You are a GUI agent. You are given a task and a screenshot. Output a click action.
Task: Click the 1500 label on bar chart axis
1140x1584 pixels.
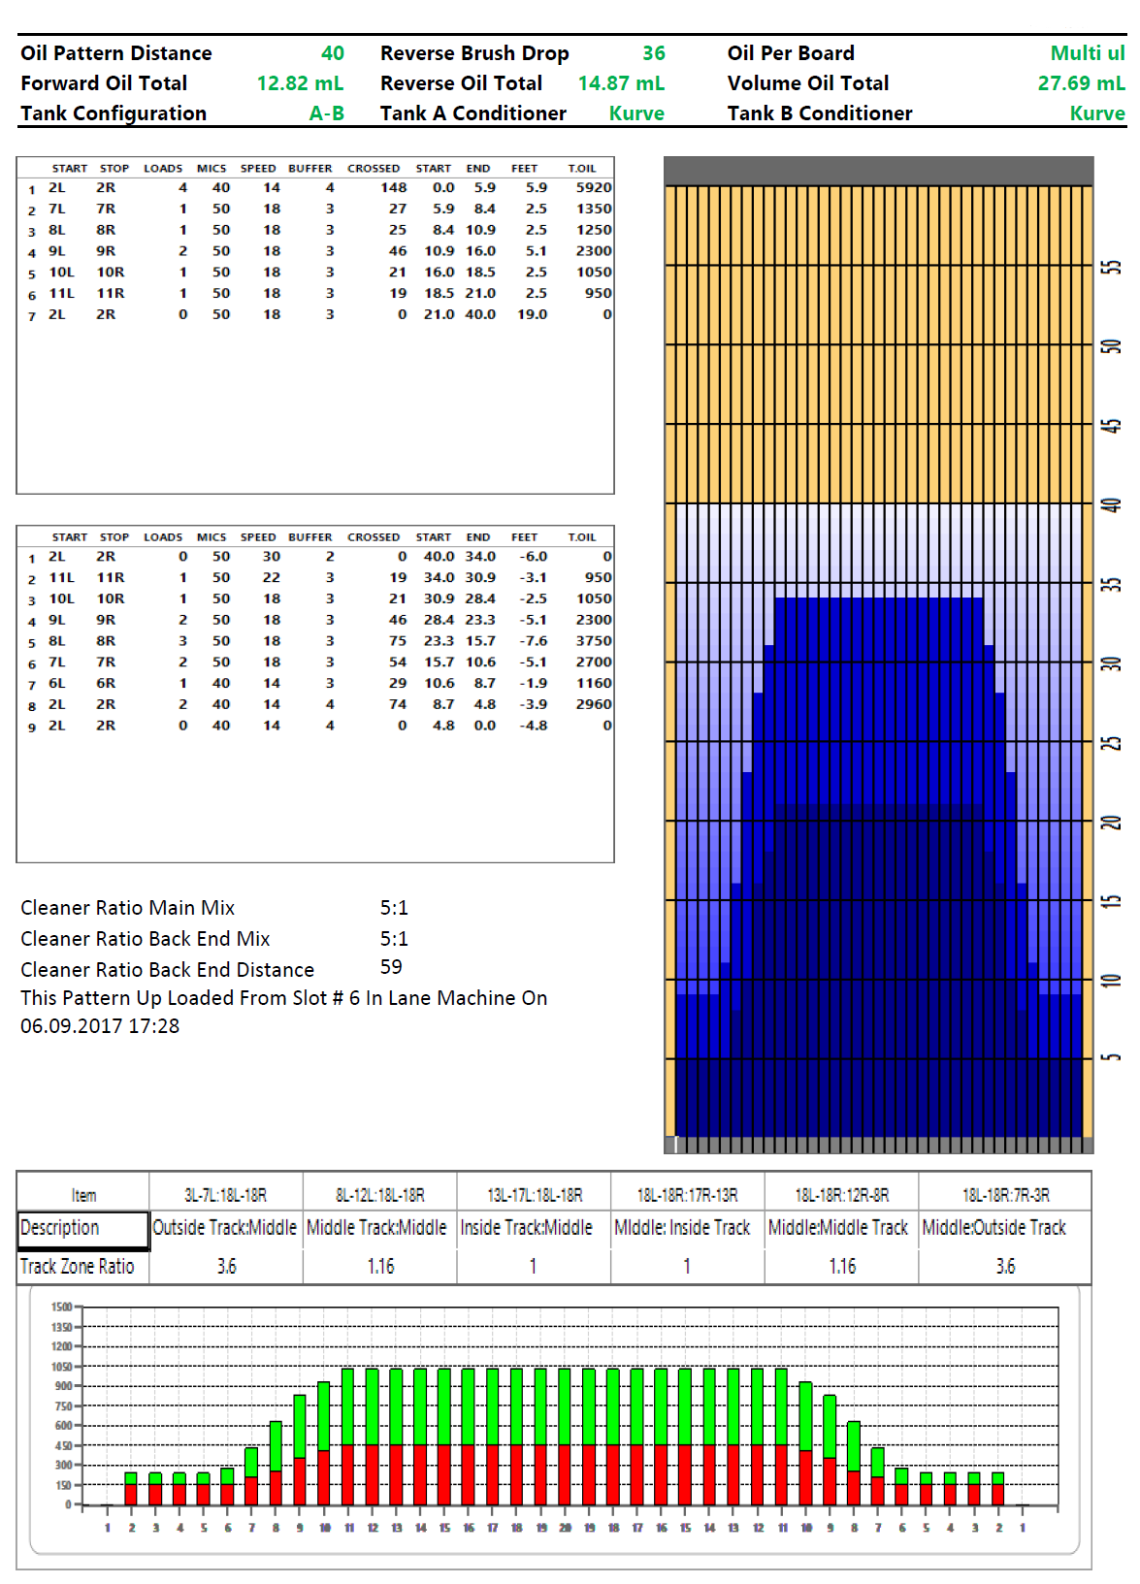(x=60, y=1307)
